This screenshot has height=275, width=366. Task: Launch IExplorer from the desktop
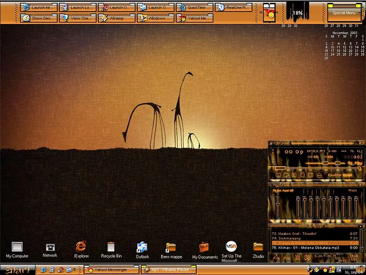coord(81,247)
